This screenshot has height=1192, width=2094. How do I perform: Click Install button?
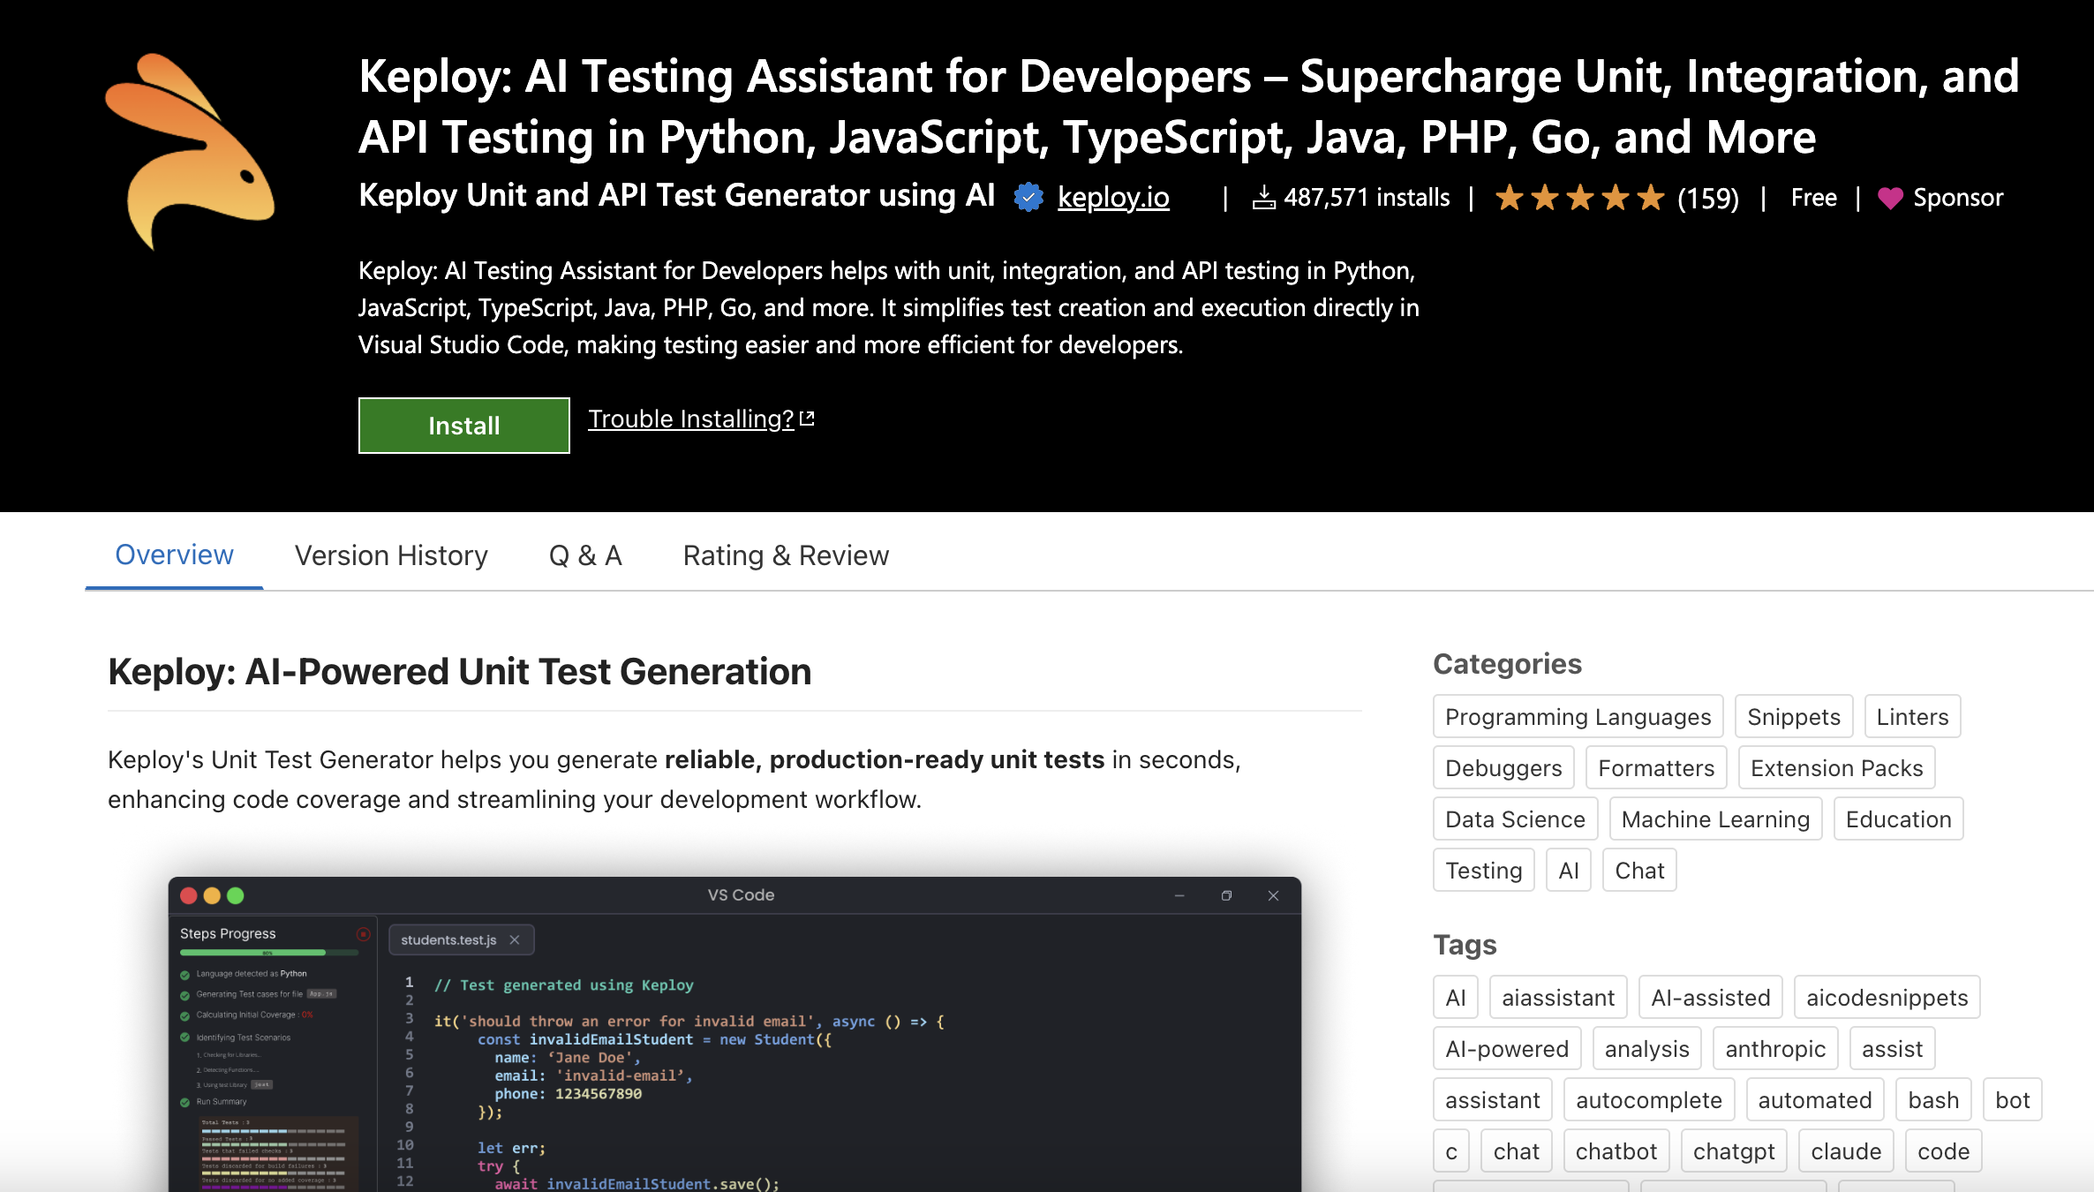[464, 426]
